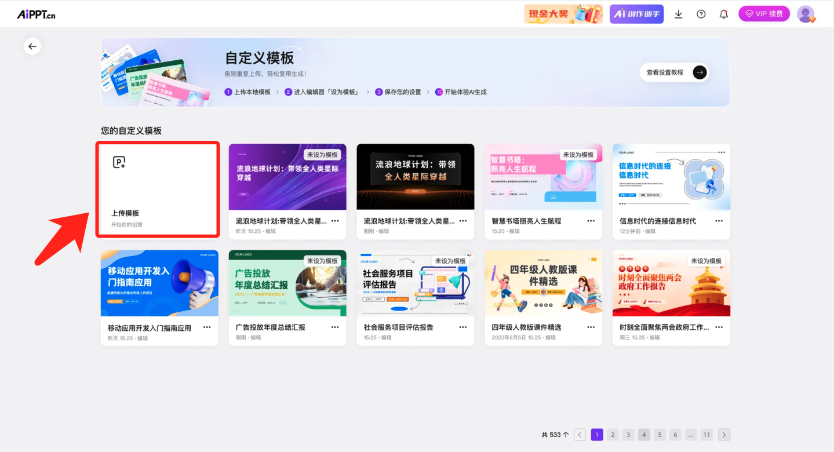Click 编辑 under 四年级人教版课件精选
The height and width of the screenshot is (452, 834).
549,337
